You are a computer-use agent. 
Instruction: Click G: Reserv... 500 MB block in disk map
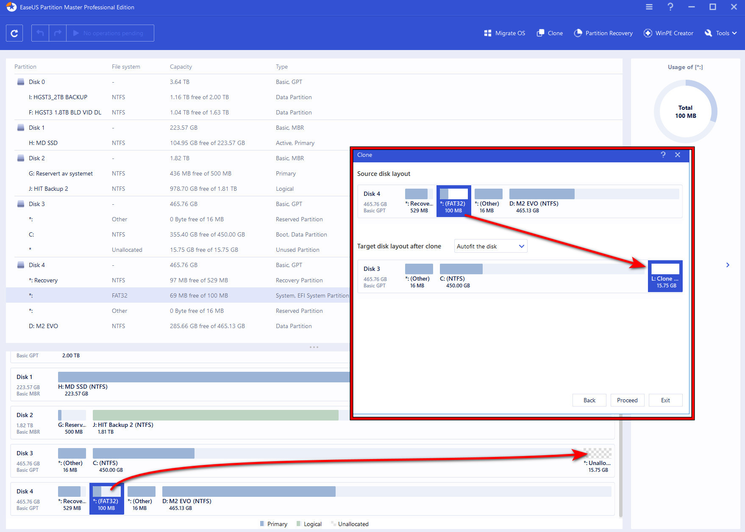coord(72,422)
